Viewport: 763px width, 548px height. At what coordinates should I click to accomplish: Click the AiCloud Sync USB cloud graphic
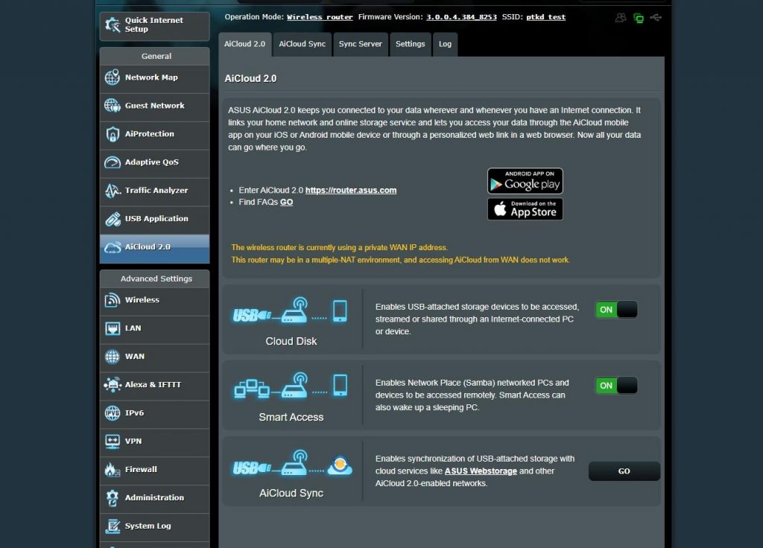click(292, 462)
